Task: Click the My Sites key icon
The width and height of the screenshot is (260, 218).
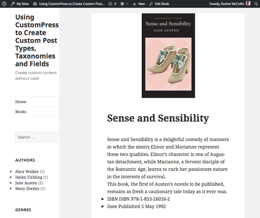Action: coord(13,4)
